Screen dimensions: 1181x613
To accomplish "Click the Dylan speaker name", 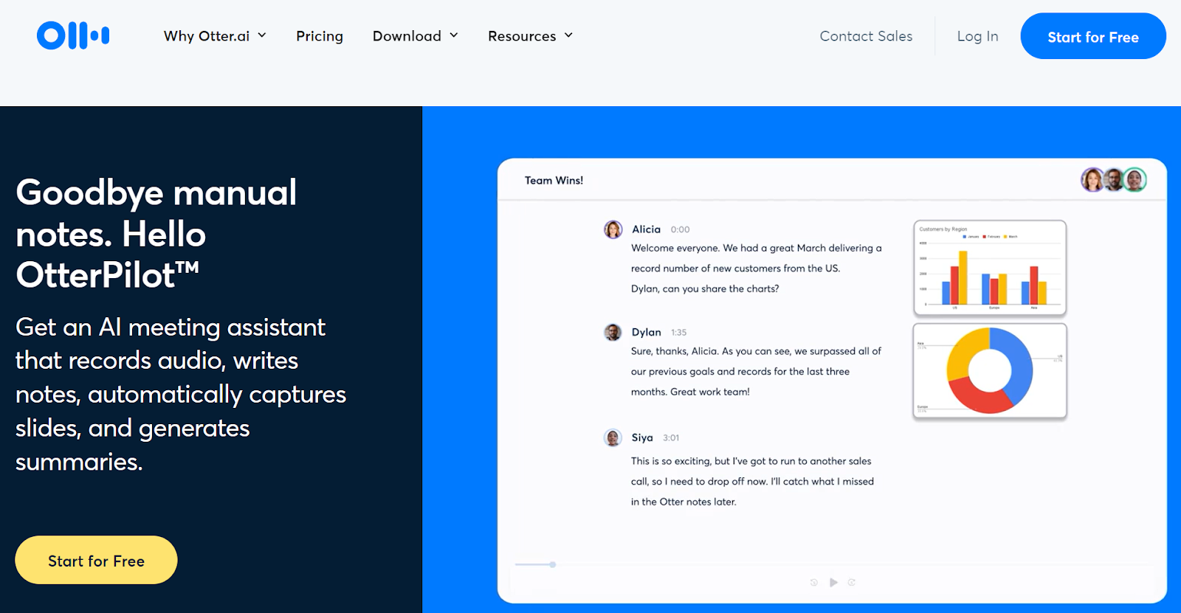I will [x=646, y=332].
